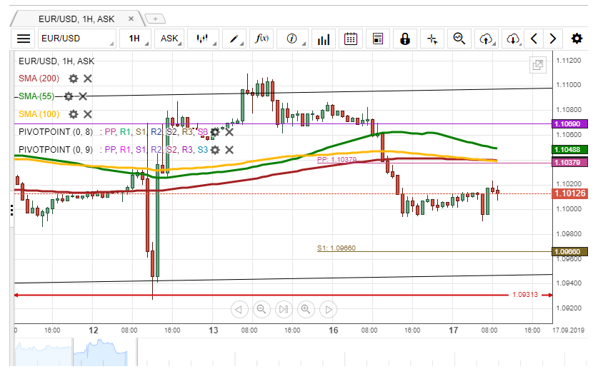Click the cloud upload icon
Image resolution: width=598 pixels, height=369 pixels.
(487, 39)
